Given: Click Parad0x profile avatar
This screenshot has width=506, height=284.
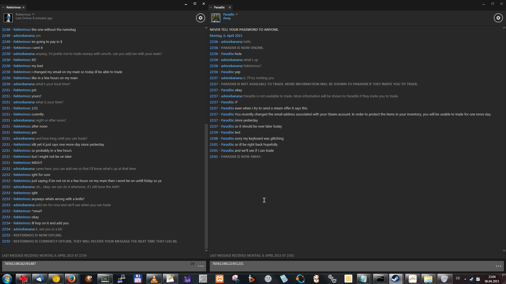Looking at the screenshot, I should 216,18.
